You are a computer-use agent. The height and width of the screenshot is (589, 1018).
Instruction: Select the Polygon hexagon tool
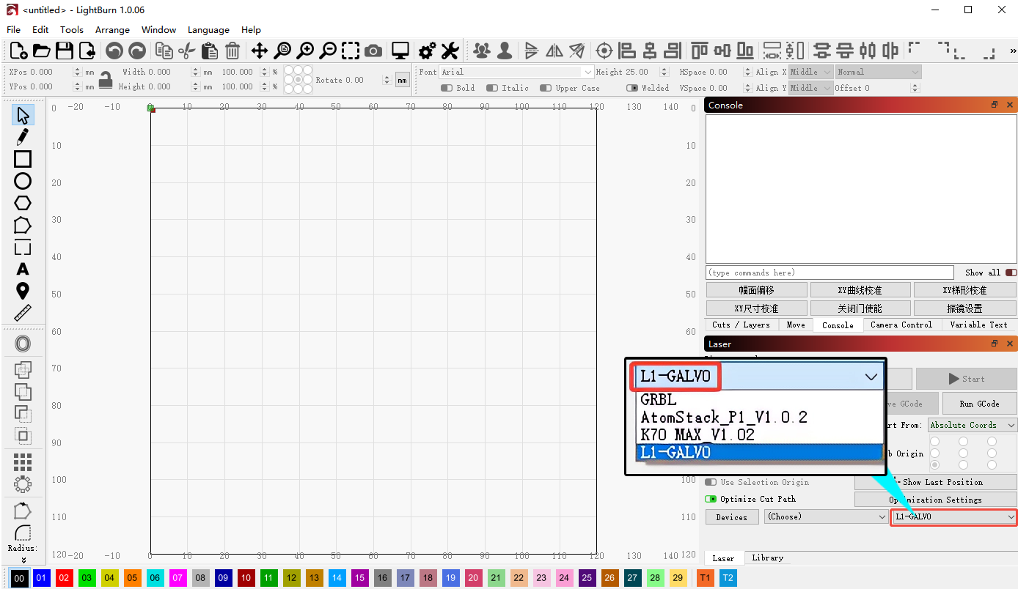click(23, 203)
